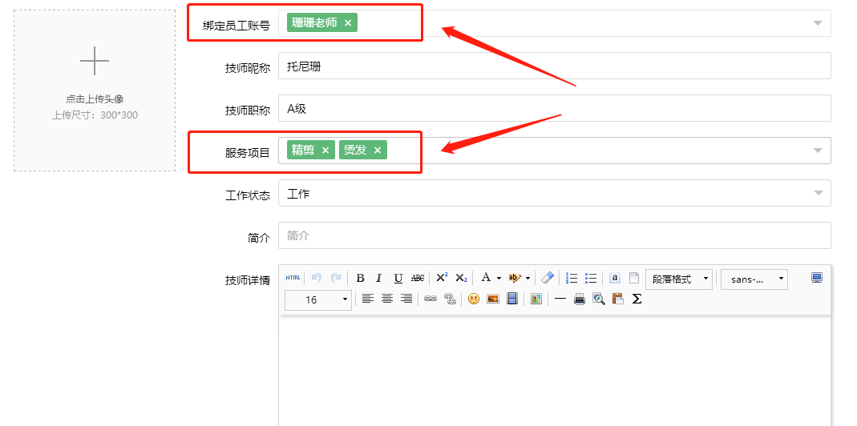Click the print icon in editor
The width and height of the screenshot is (857, 426).
[580, 299]
